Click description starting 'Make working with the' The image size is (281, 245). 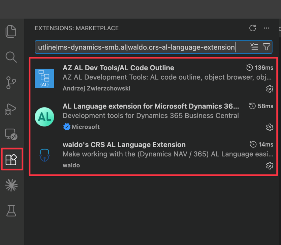168,154
